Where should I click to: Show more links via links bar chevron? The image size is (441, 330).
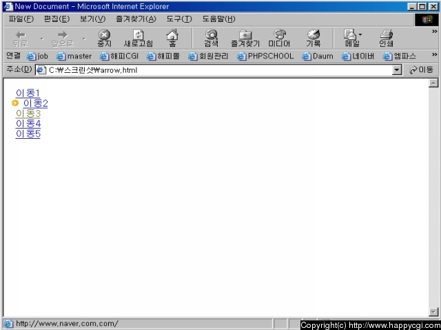click(435, 54)
